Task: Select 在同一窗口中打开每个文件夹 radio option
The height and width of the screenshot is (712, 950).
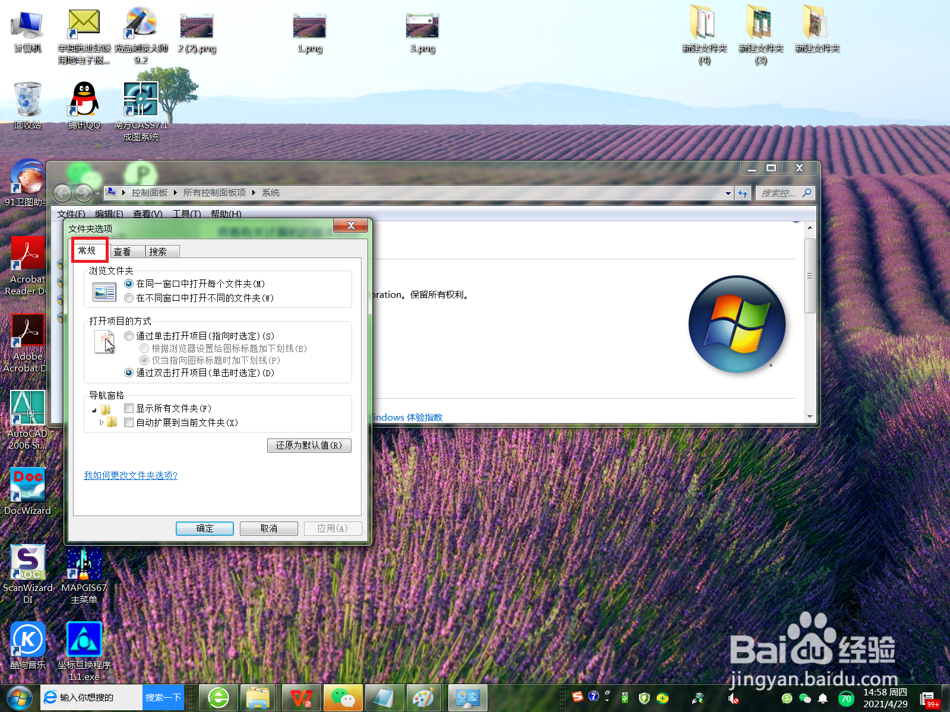Action: (x=194, y=284)
